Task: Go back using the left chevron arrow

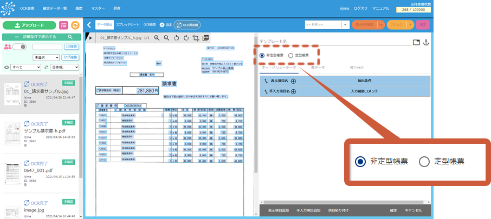Action: click(x=89, y=25)
